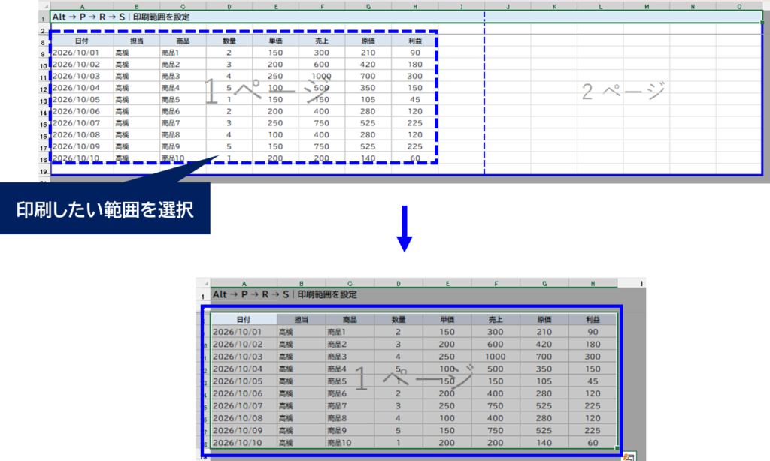The width and height of the screenshot is (770, 461).
Task: Click the 日付 header cell in the upper table
Action: 82,41
